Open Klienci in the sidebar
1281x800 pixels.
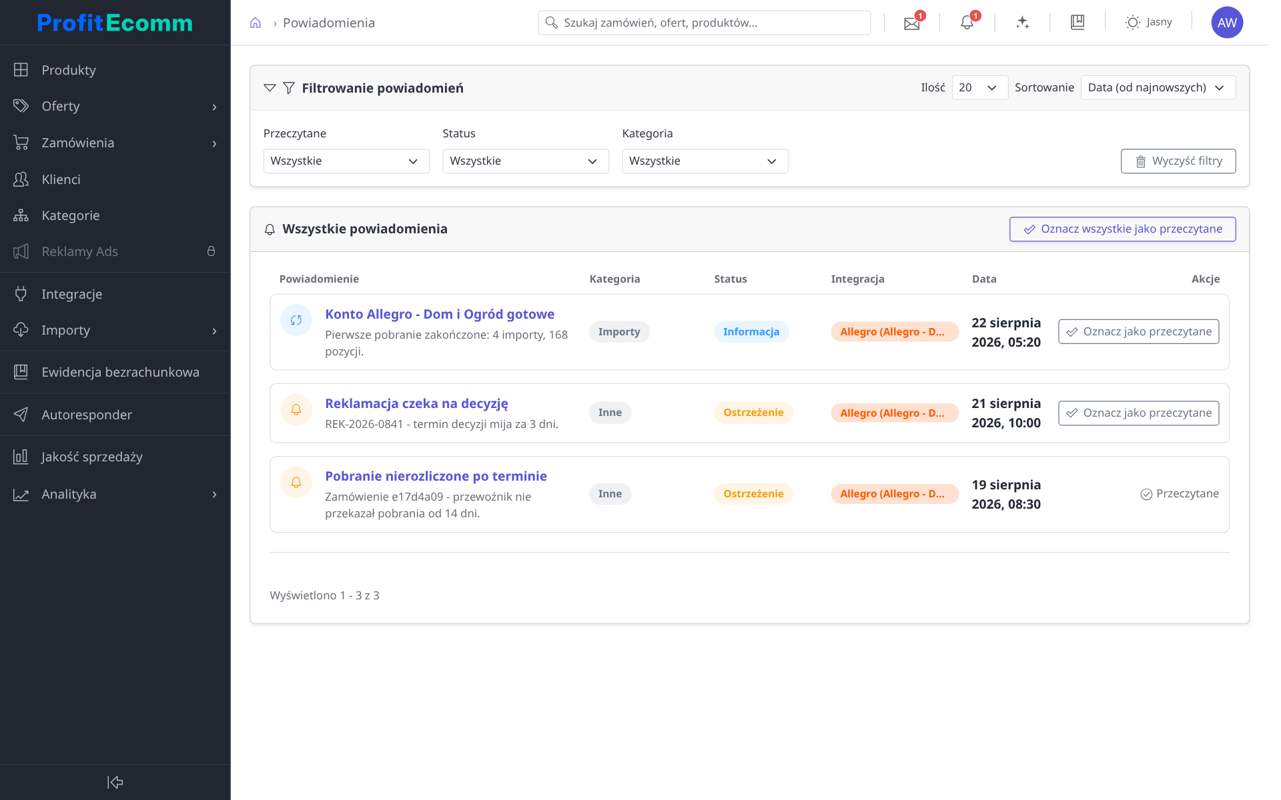pos(115,179)
